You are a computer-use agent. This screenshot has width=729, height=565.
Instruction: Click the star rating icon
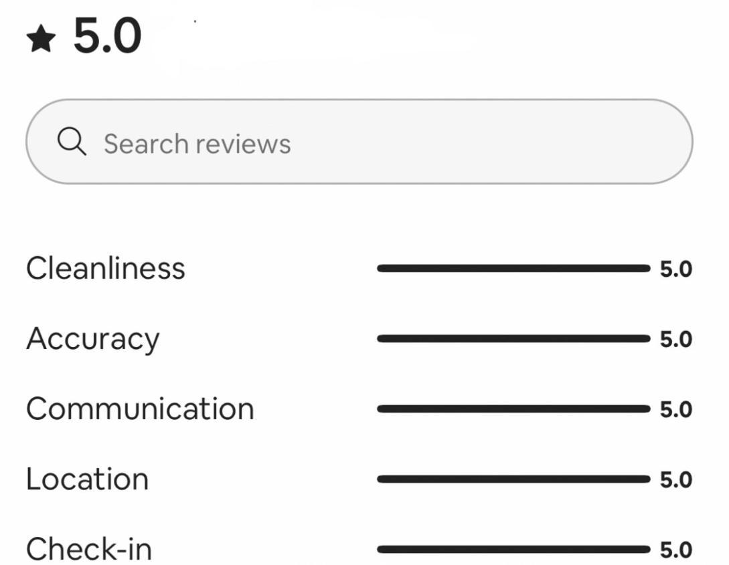click(x=41, y=39)
